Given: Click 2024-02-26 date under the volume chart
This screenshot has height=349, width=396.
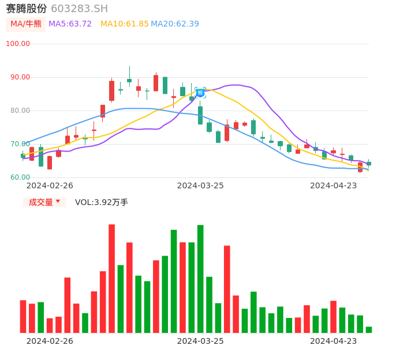Looking at the screenshot, I should [50, 341].
